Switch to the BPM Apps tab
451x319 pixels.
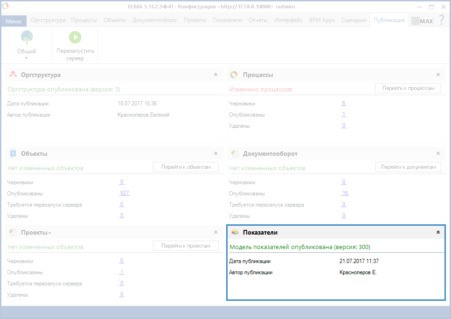tap(322, 21)
